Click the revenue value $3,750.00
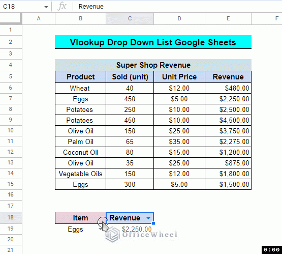The image size is (282, 254). click(x=228, y=131)
